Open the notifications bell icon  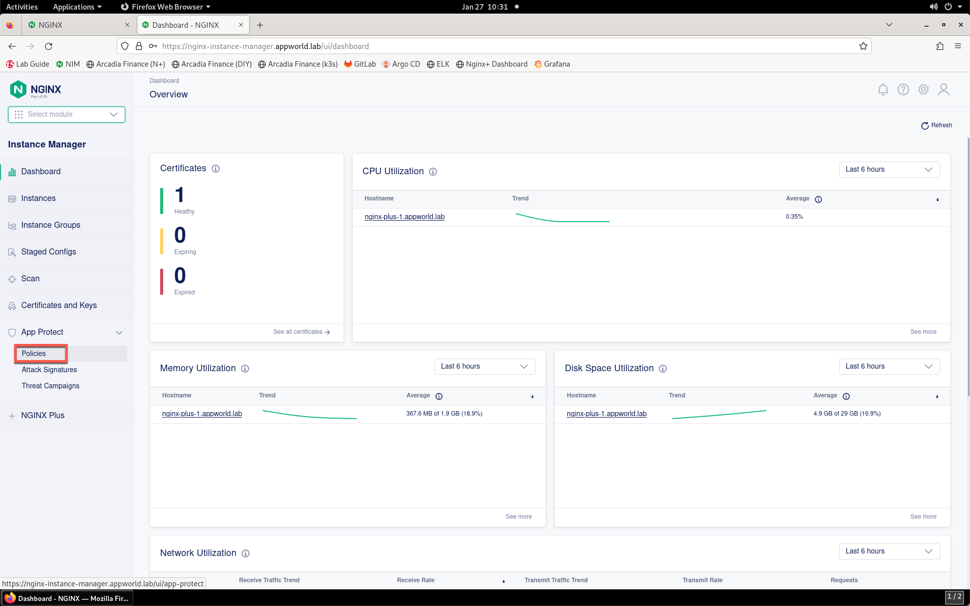pos(883,89)
